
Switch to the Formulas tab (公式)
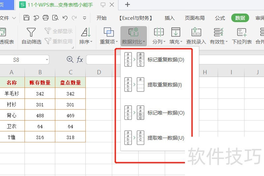[x=220, y=18]
